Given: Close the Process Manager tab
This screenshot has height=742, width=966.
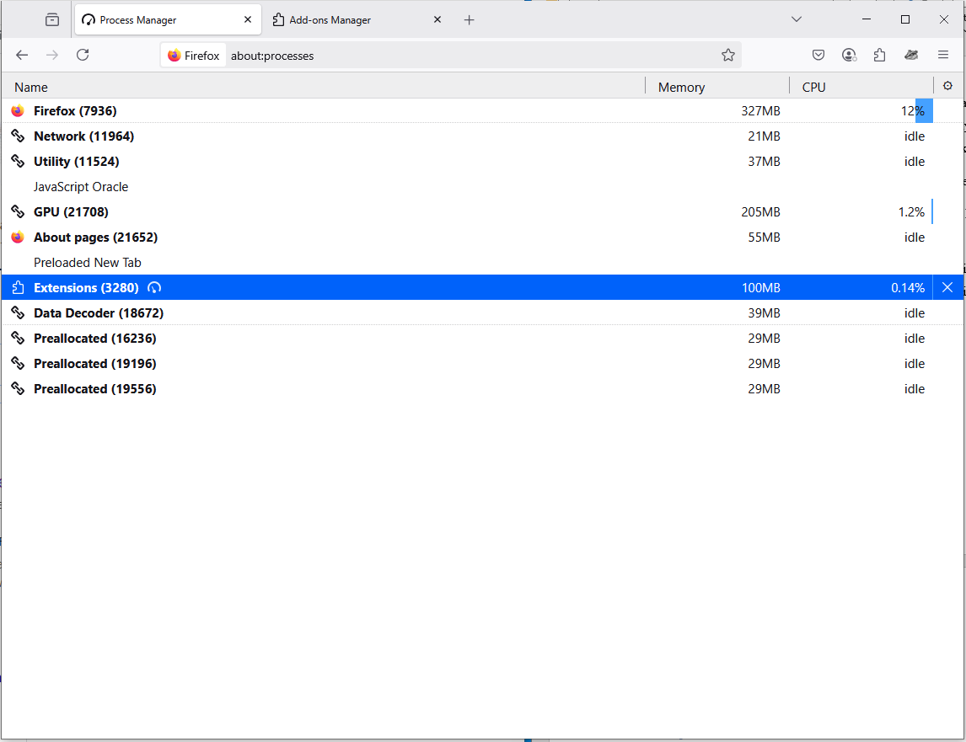Looking at the screenshot, I should coord(248,19).
